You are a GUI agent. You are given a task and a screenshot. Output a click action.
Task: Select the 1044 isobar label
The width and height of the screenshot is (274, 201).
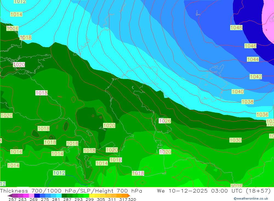(253, 59)
